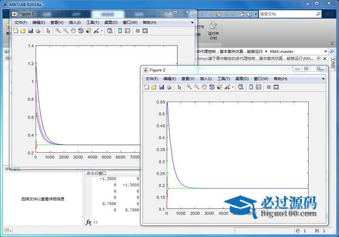Activate Pan hand tool in Figure 1
The width and height of the screenshot is (339, 237).
(73, 31)
